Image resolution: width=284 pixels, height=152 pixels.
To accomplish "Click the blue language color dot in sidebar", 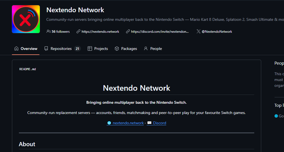I will (276, 116).
